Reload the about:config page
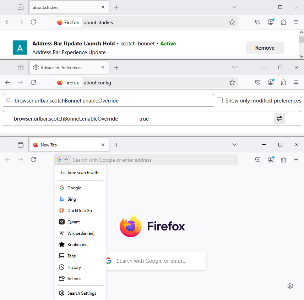This screenshot has width=304, height=300. (x=33, y=82)
